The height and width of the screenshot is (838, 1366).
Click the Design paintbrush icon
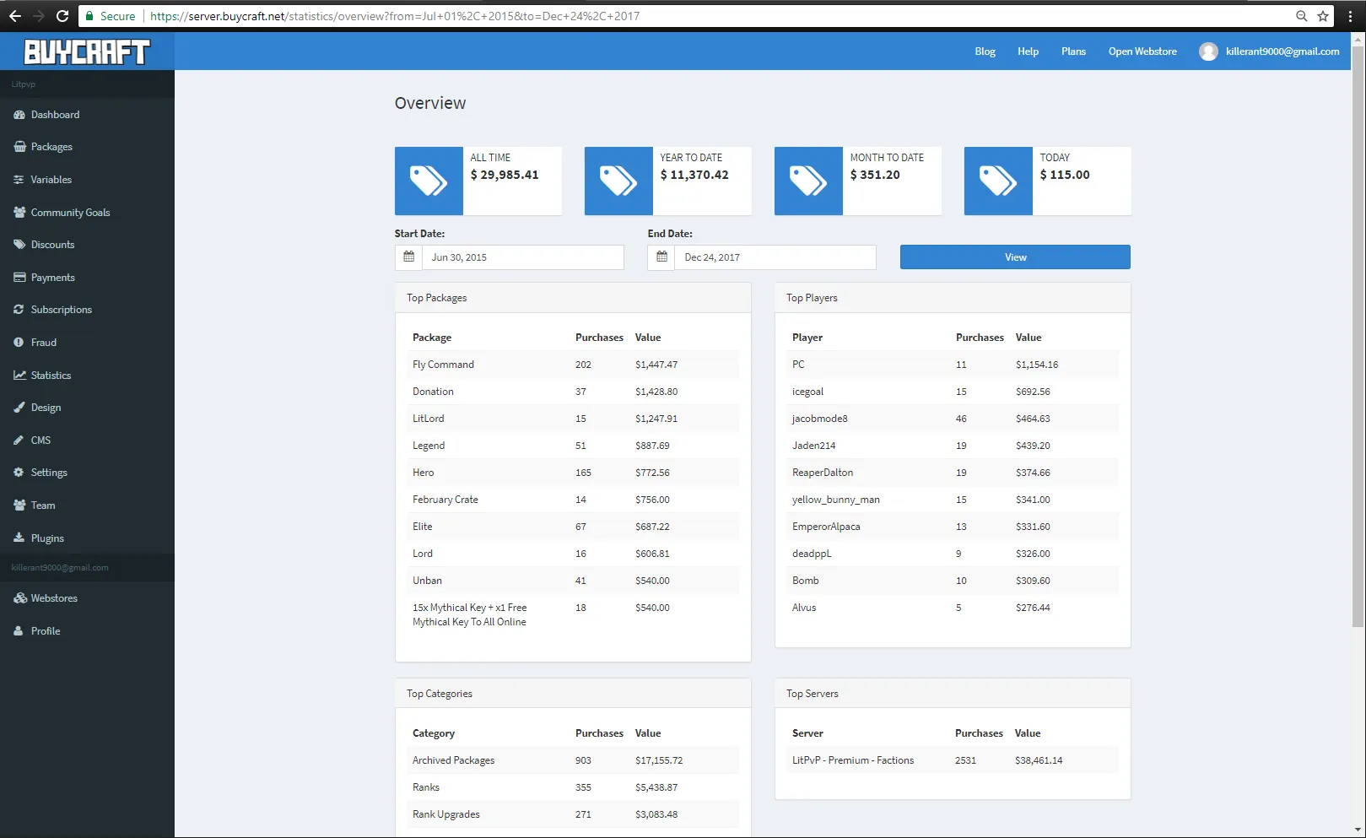pyautogui.click(x=19, y=408)
